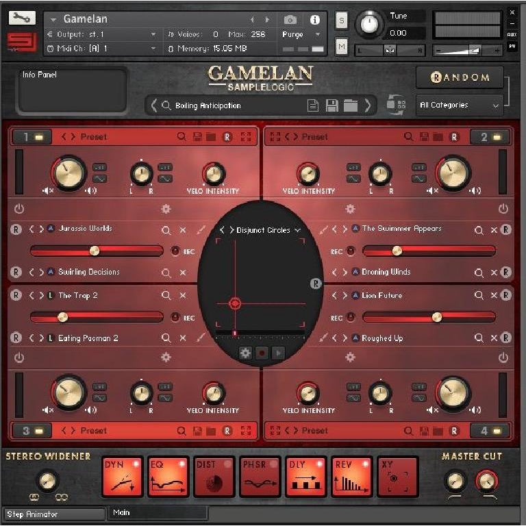Toggle layer 1 power button

click(x=19, y=209)
